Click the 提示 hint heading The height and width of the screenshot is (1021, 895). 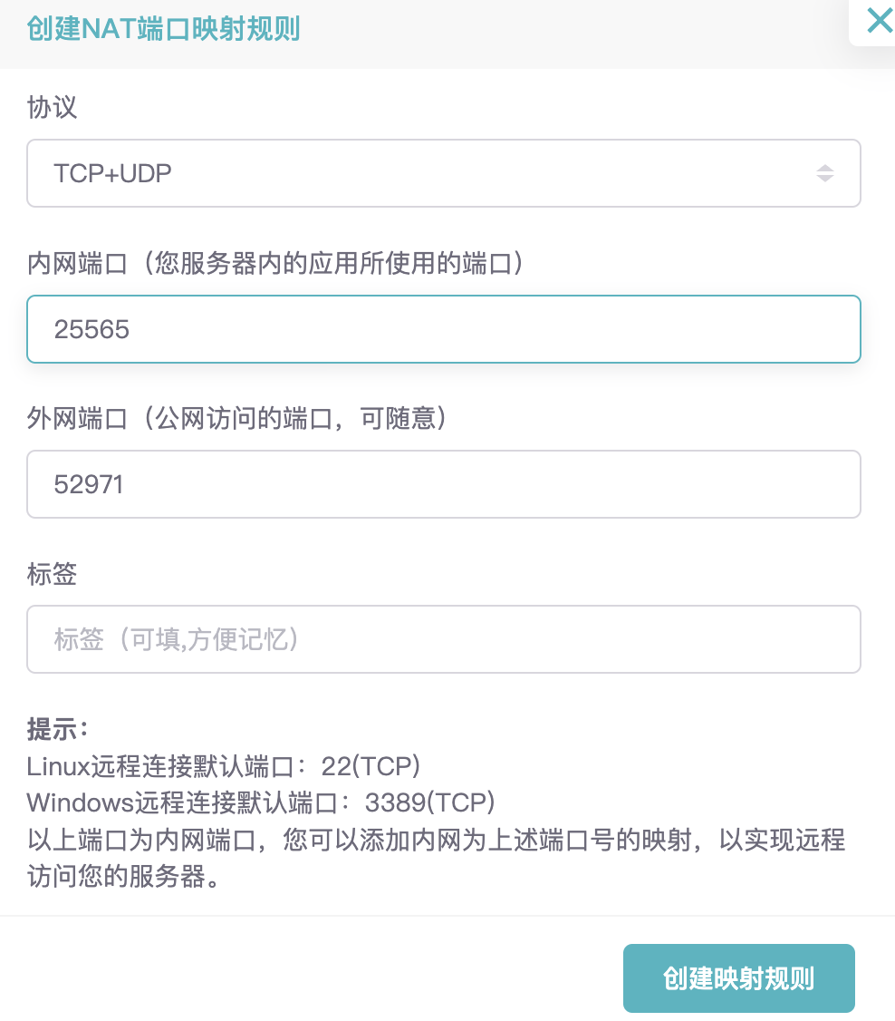tap(52, 727)
